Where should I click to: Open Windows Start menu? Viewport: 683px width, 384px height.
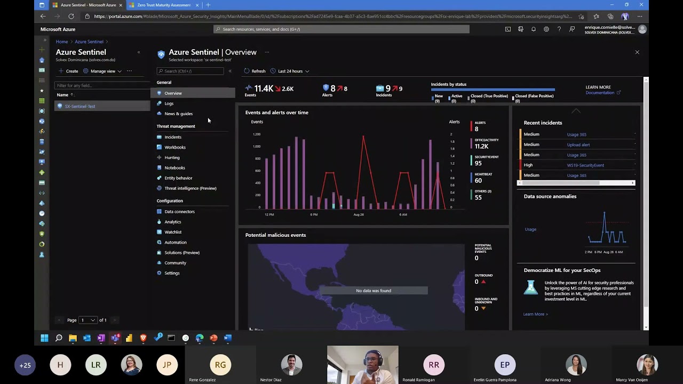(x=44, y=338)
